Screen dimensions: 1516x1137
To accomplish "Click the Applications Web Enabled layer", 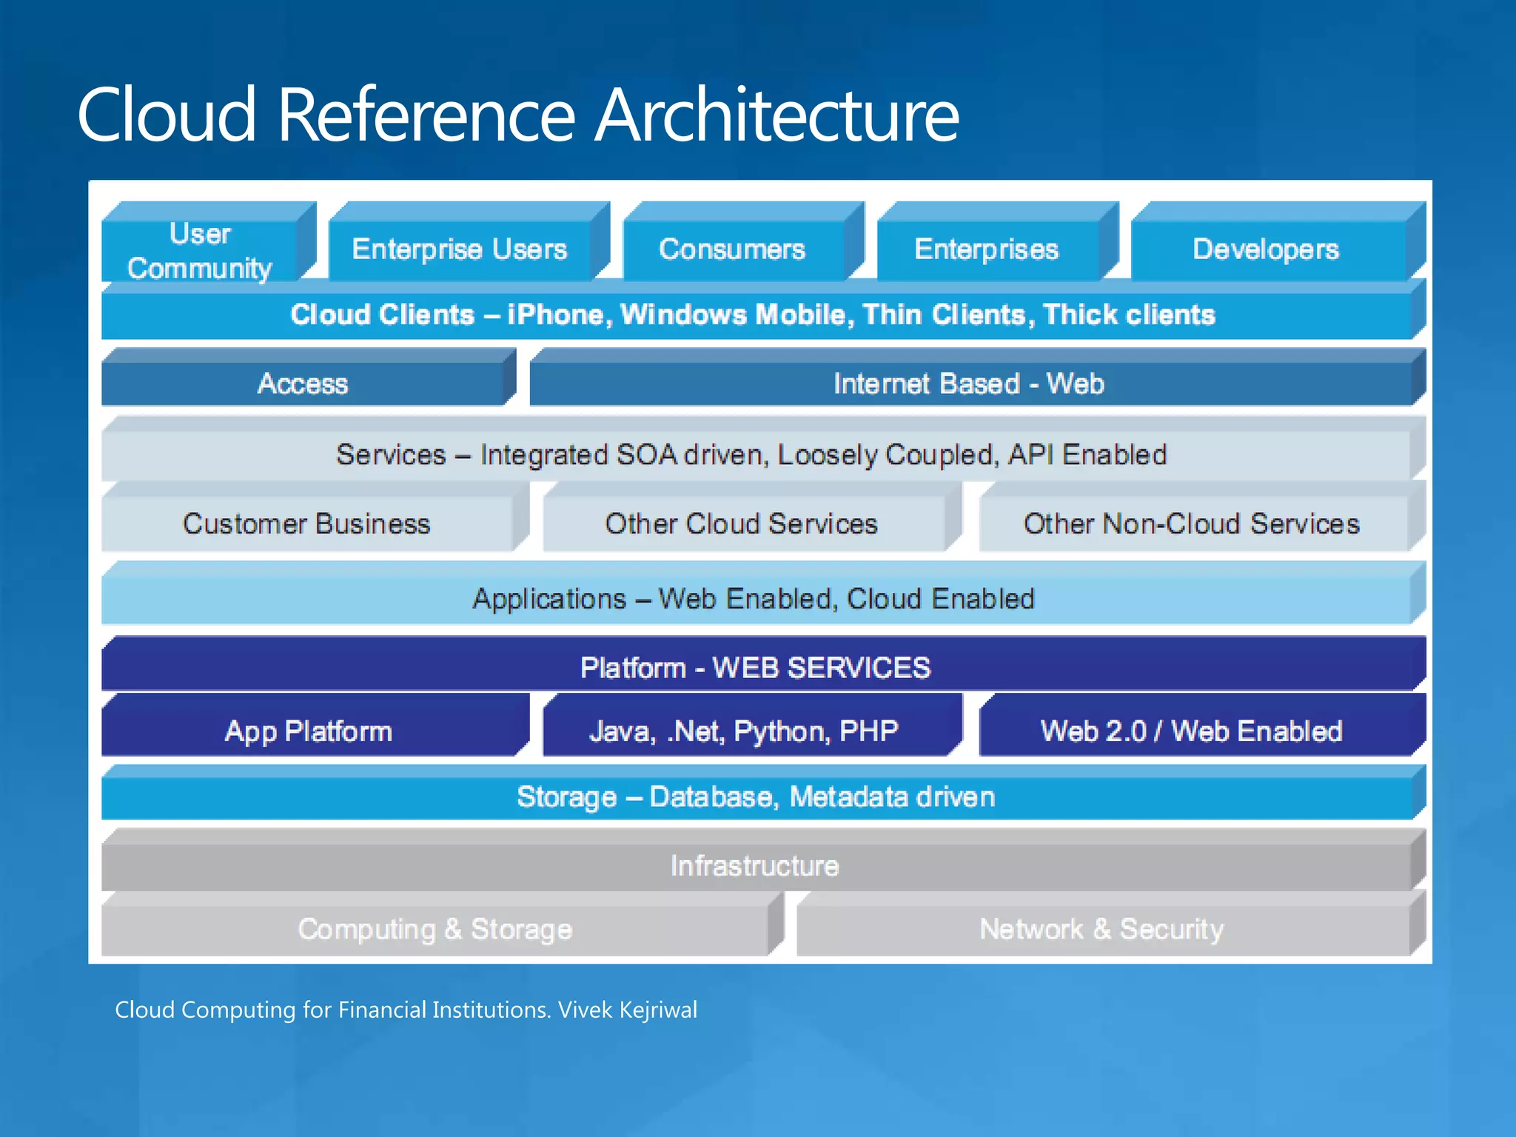I will pos(754,598).
